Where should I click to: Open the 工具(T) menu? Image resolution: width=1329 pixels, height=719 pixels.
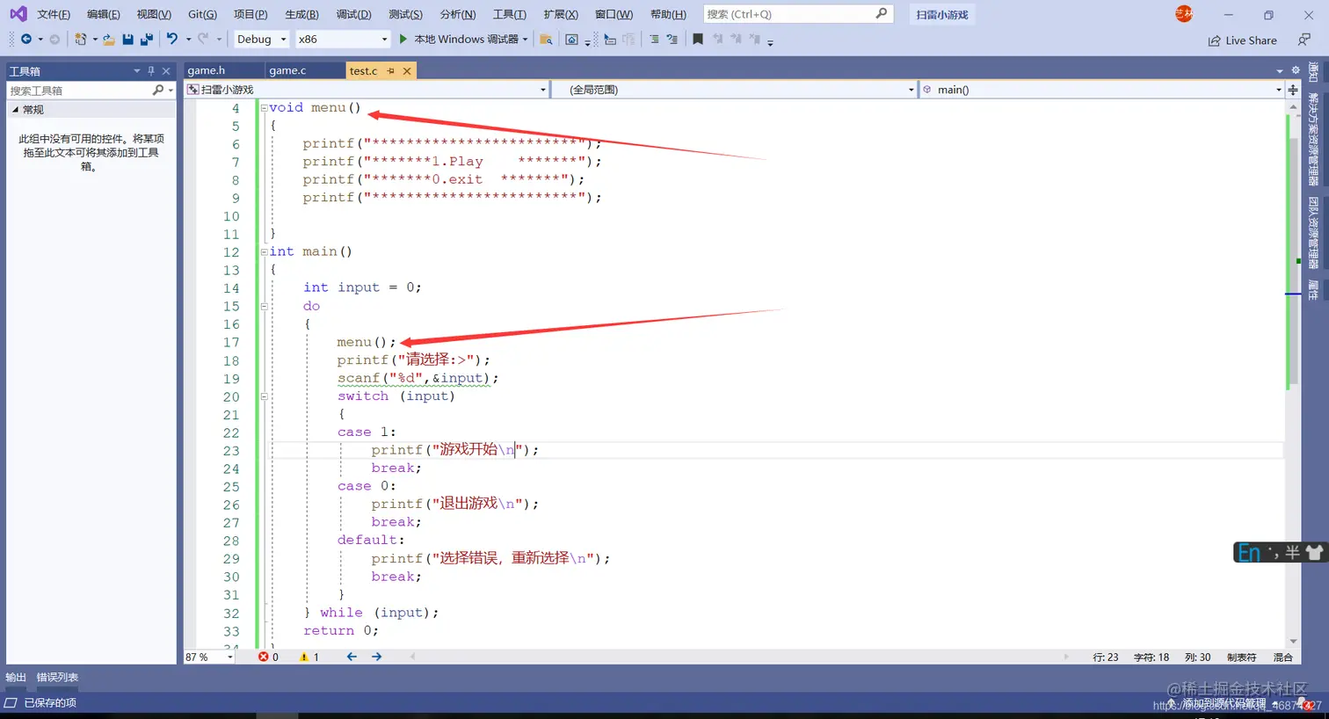coord(509,14)
